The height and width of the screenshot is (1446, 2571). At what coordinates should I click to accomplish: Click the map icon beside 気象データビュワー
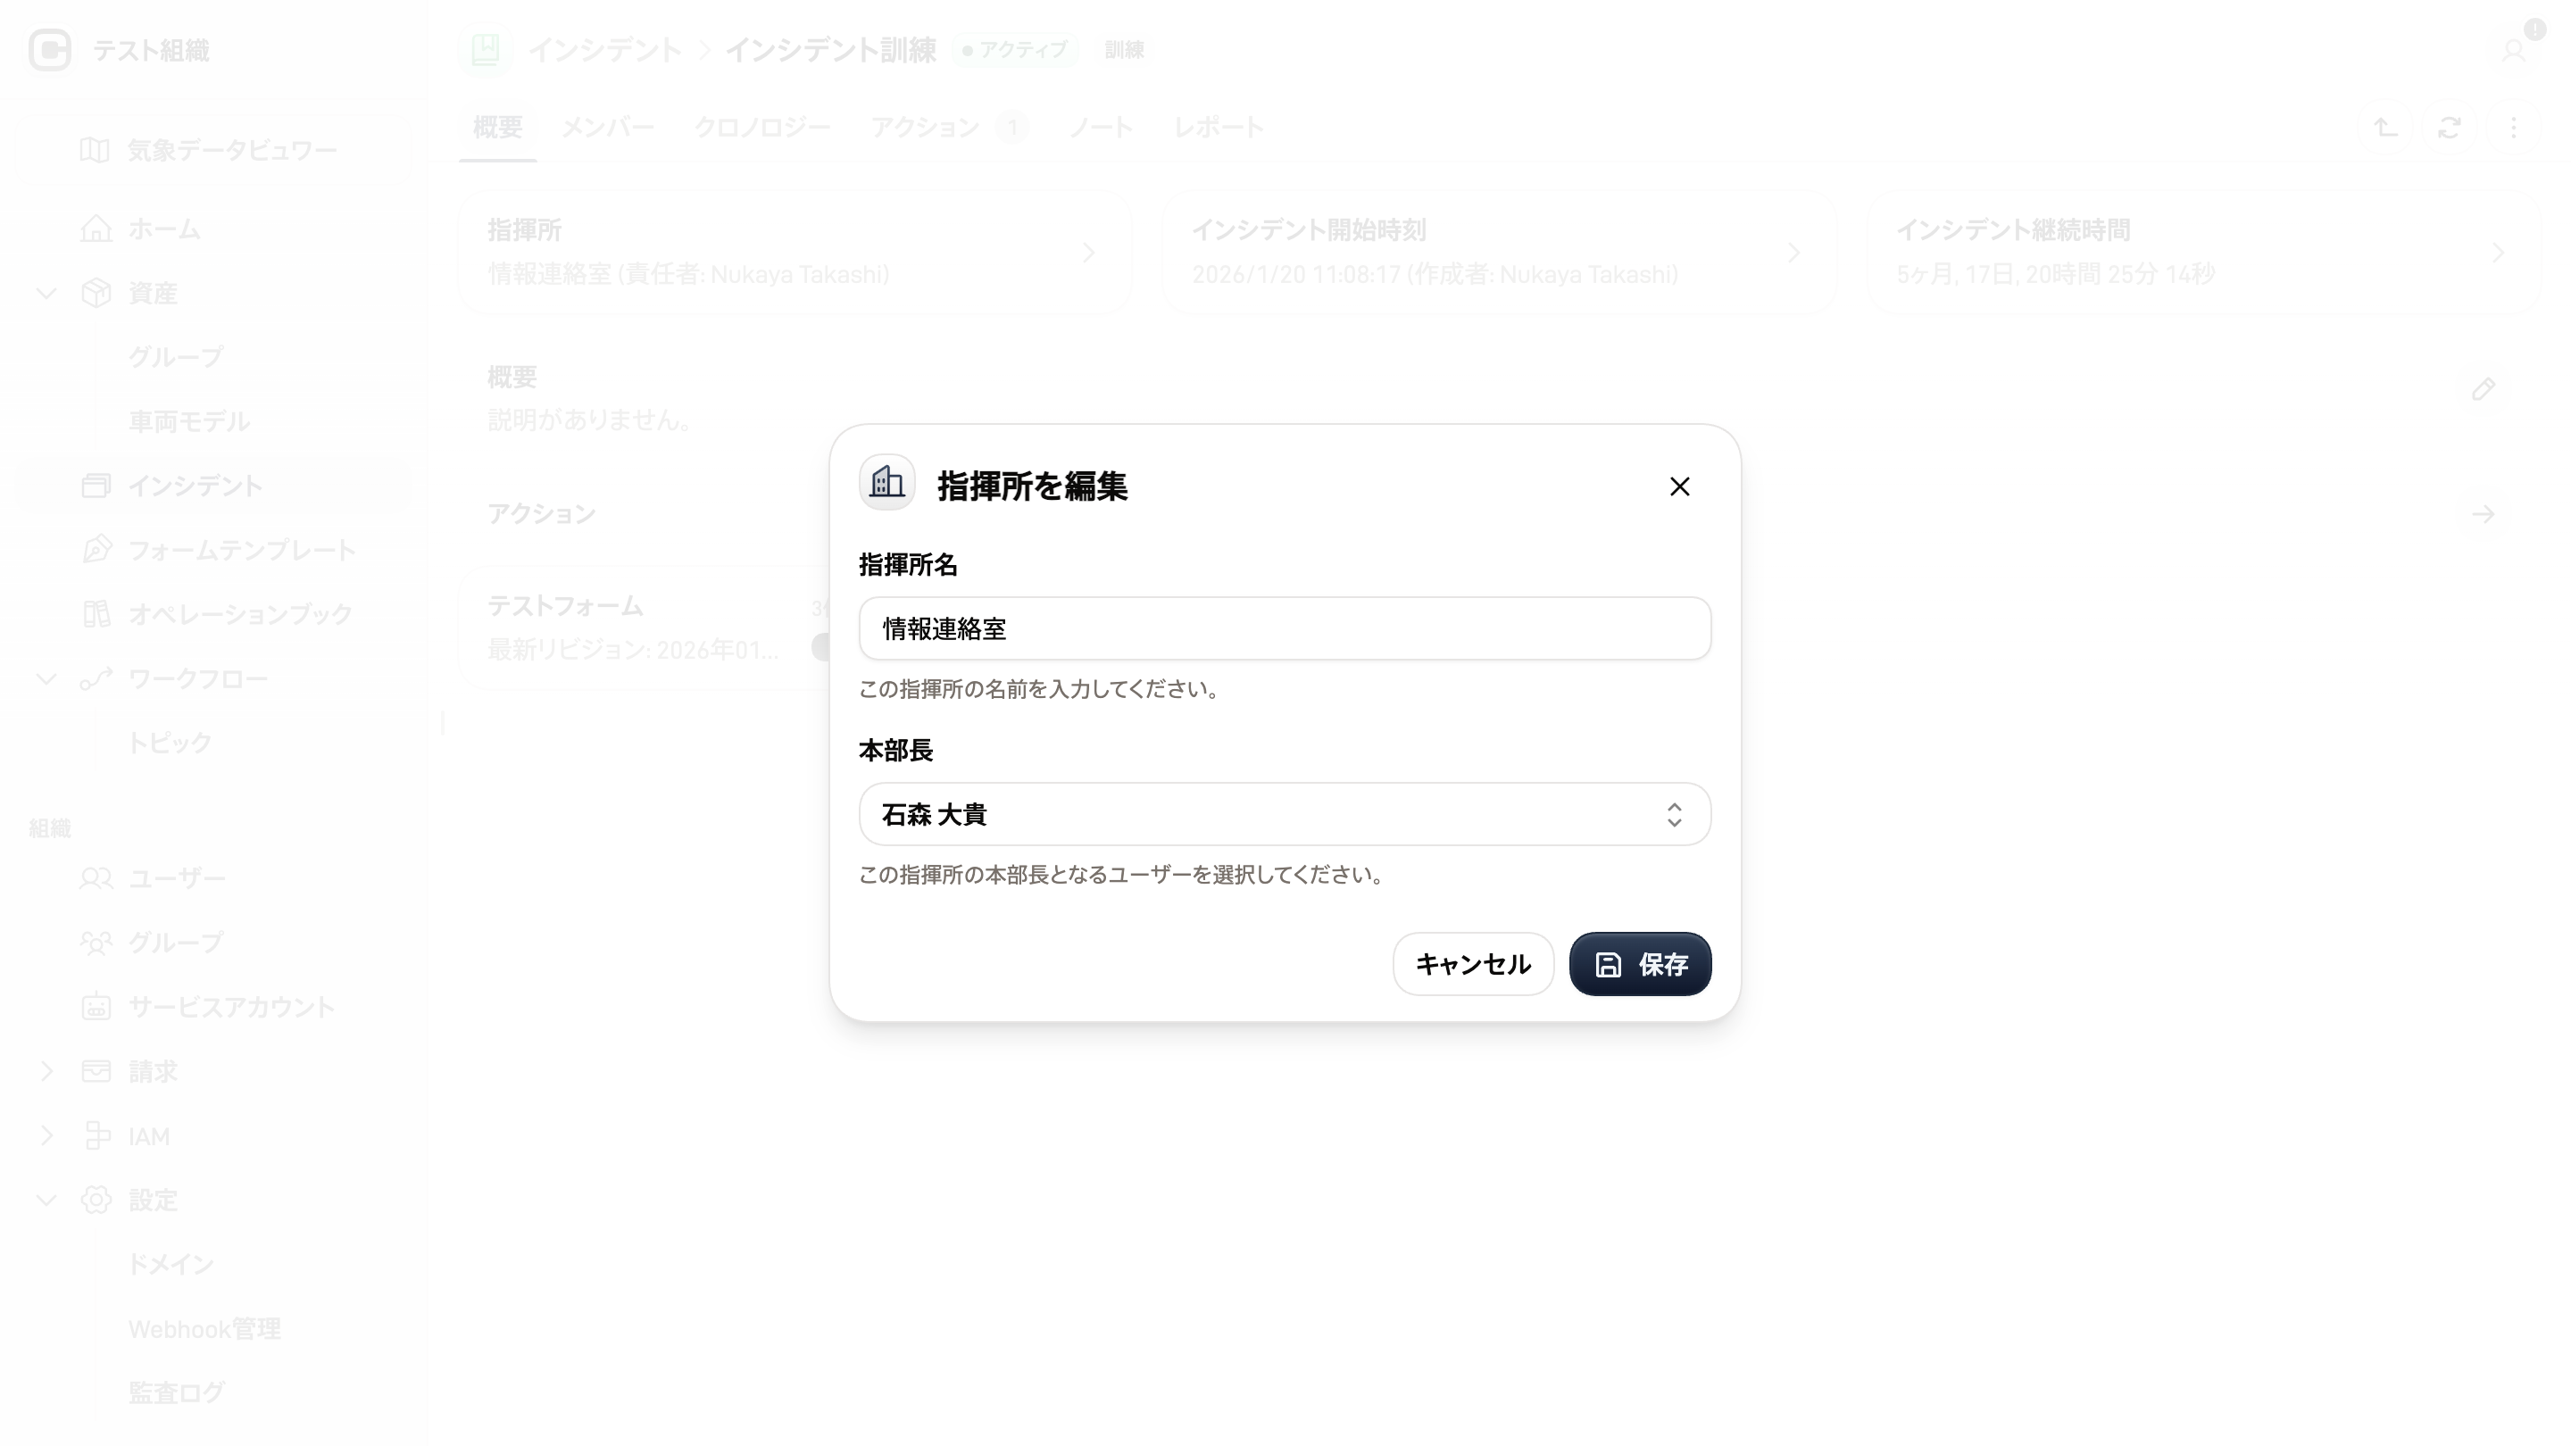point(95,150)
